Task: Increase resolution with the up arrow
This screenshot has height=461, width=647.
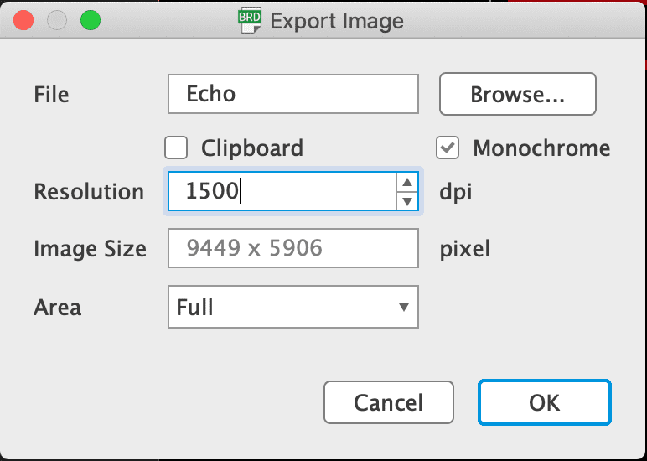Action: tap(406, 184)
